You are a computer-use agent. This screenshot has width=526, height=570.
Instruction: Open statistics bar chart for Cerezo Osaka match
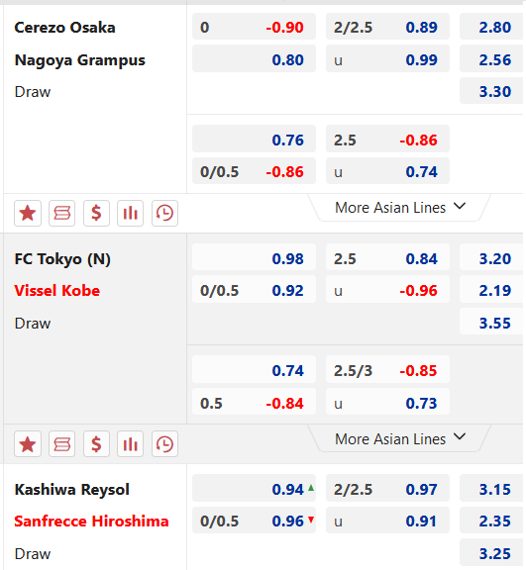[130, 213]
